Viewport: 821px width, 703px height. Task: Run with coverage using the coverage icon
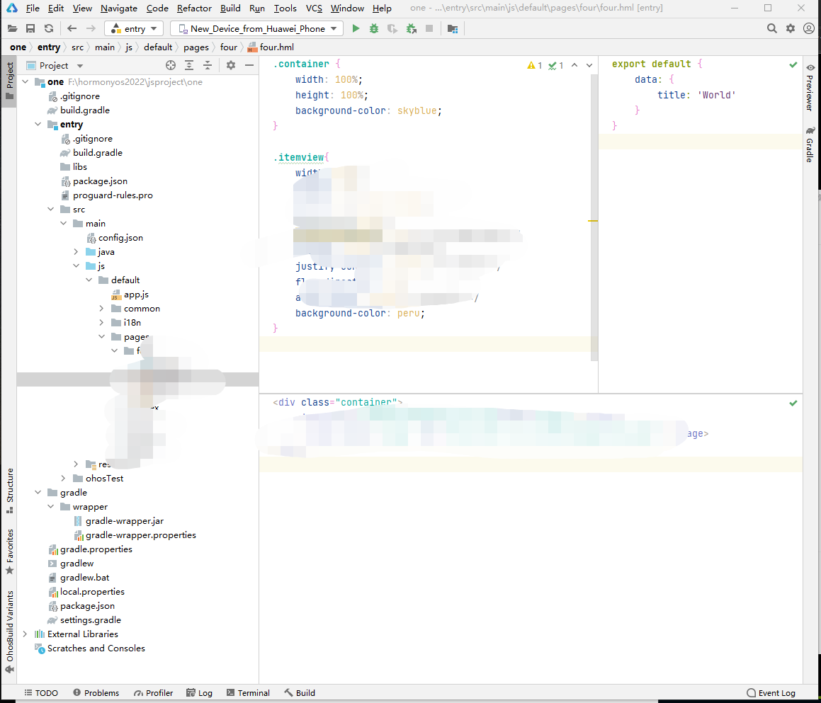tap(391, 28)
